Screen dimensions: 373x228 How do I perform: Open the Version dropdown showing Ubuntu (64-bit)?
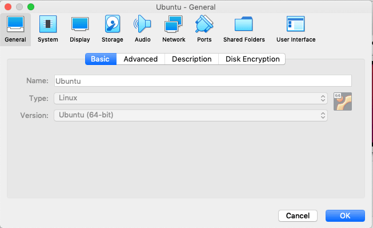pos(191,115)
